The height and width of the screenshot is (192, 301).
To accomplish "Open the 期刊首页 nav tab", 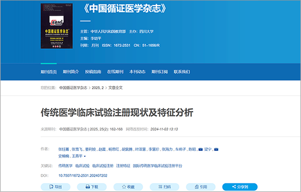I will pyautogui.click(x=49, y=72).
